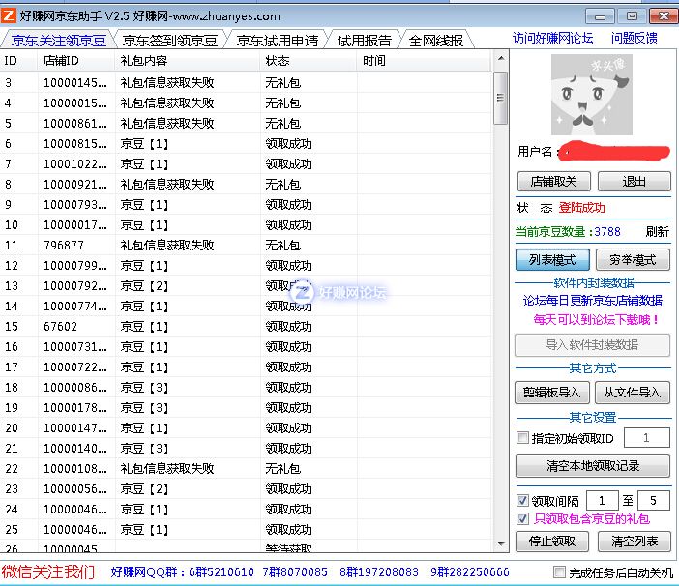
Task: Open the 京东试用申请 tab
Action: pyautogui.click(x=278, y=41)
